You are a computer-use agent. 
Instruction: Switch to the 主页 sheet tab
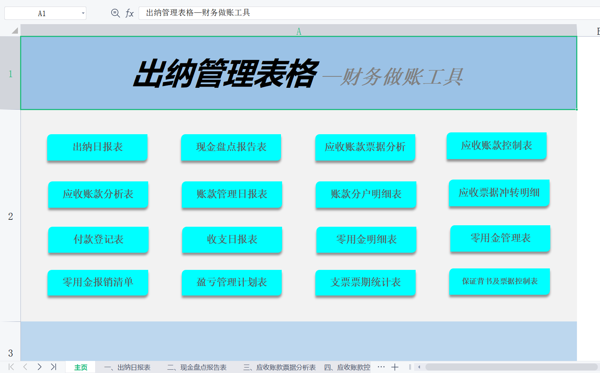pyautogui.click(x=80, y=367)
